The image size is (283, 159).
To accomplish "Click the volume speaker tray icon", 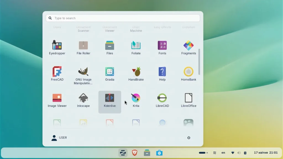I will click(x=239, y=153).
